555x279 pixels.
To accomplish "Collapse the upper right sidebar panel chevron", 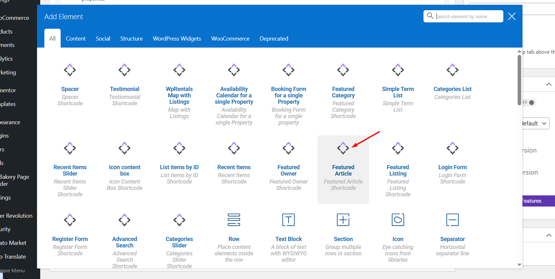I will pos(549,84).
